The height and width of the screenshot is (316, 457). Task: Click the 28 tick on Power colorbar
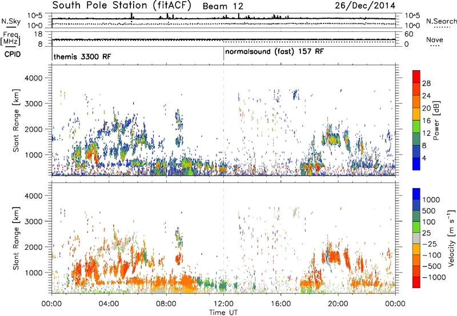point(426,83)
